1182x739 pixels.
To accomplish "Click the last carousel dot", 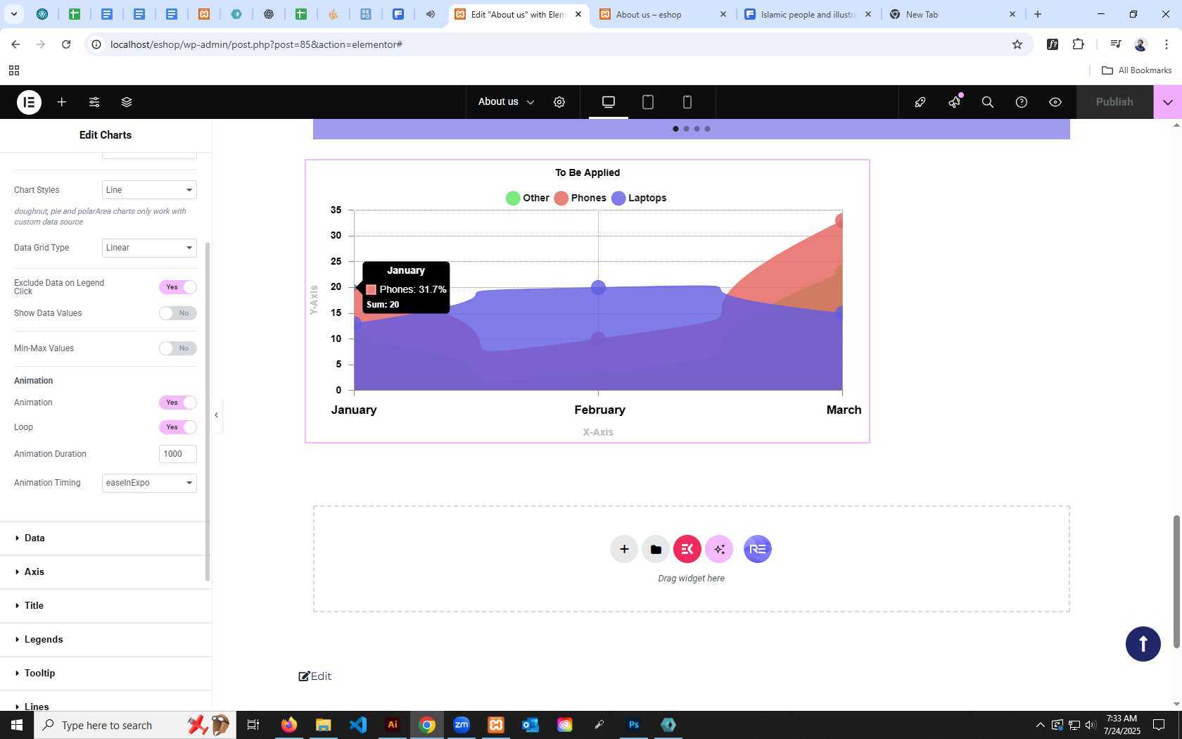I will point(707,129).
